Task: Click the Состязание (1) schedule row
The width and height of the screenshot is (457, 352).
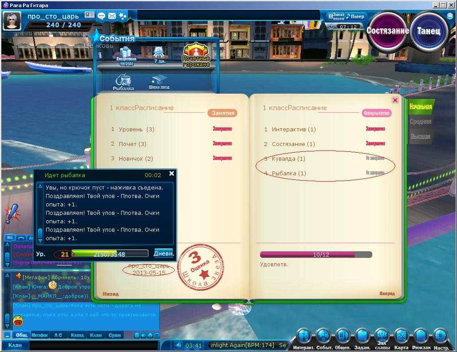Action: coord(324,144)
